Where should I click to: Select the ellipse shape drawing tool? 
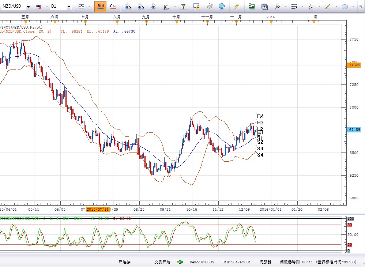345,6
